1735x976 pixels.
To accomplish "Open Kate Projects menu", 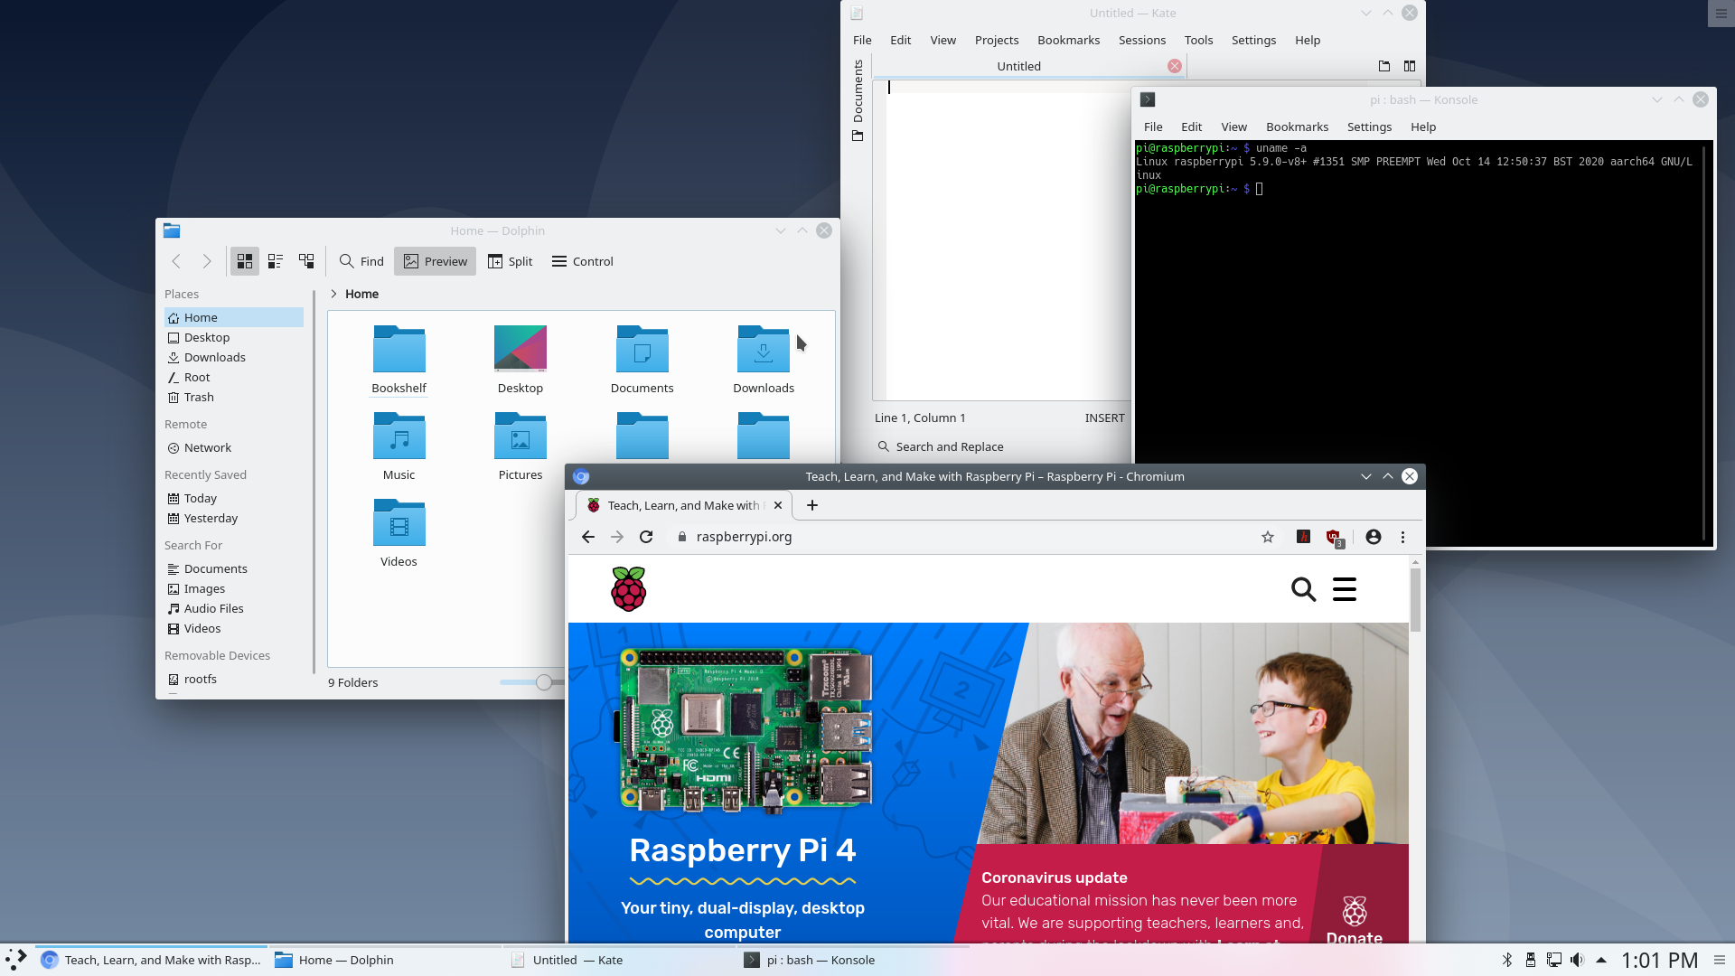I will tap(997, 40).
